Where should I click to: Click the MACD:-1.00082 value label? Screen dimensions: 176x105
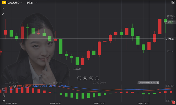click(57, 86)
